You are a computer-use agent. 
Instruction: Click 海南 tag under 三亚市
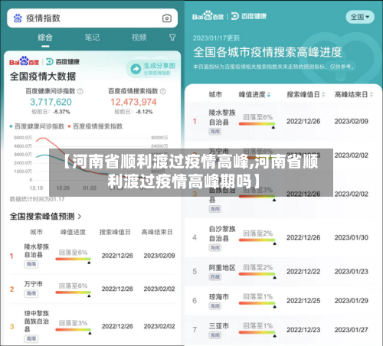215,335
